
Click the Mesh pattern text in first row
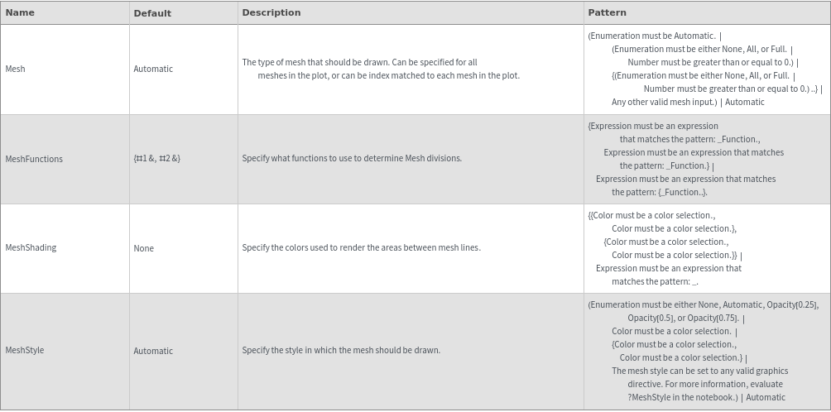point(704,69)
